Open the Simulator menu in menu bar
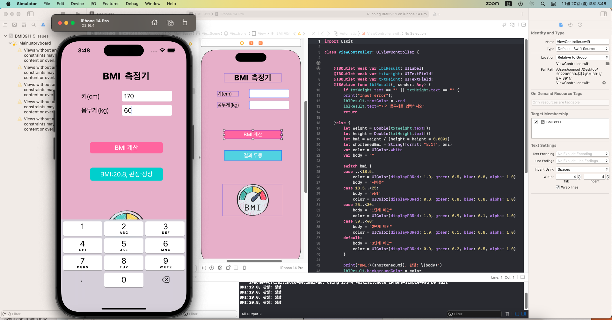 click(27, 4)
